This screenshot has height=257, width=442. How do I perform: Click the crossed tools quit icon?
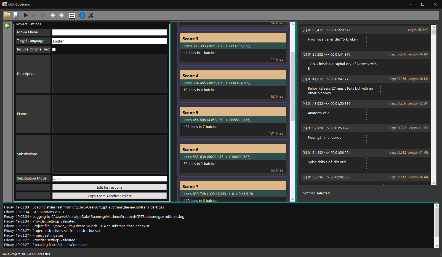point(91,15)
